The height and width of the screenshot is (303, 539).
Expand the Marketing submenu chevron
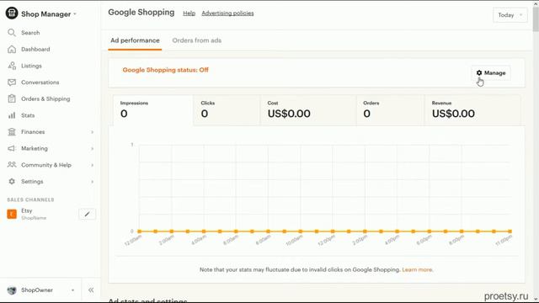(x=92, y=148)
